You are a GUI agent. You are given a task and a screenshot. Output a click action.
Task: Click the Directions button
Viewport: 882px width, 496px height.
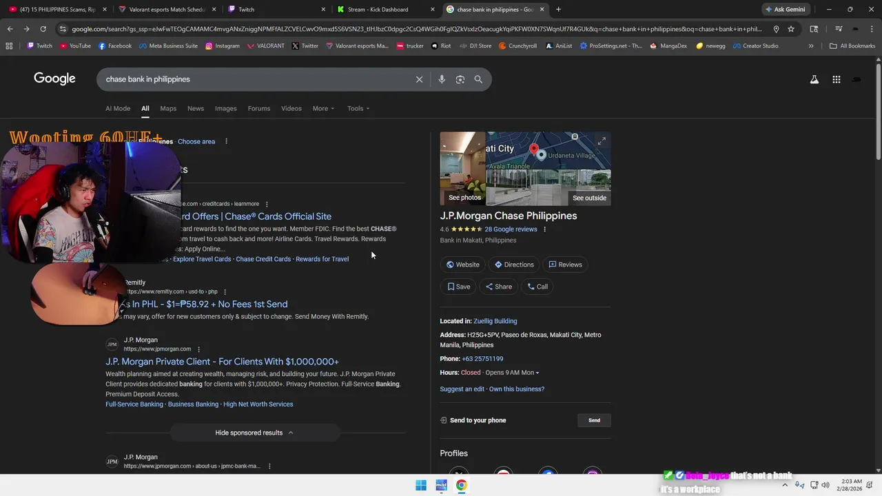click(x=514, y=265)
